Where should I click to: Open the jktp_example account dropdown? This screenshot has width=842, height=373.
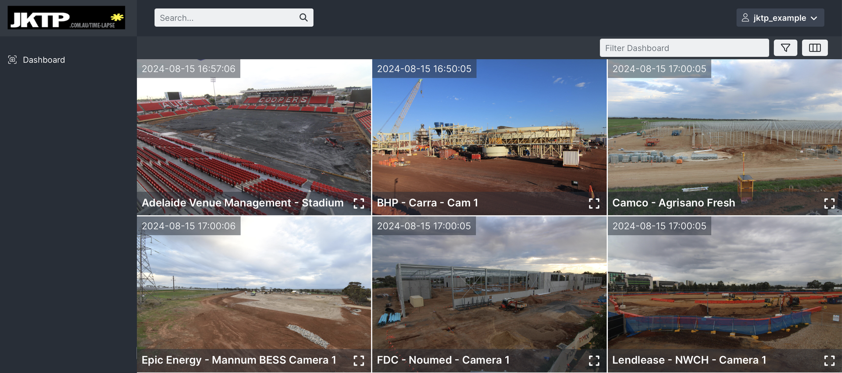[x=780, y=18]
